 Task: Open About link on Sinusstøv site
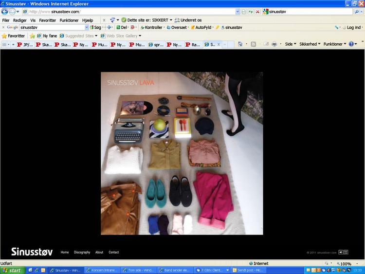click(x=99, y=252)
